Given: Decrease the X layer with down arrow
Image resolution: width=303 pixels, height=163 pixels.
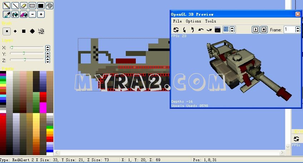Looking at the screenshot, I should coord(48,49).
